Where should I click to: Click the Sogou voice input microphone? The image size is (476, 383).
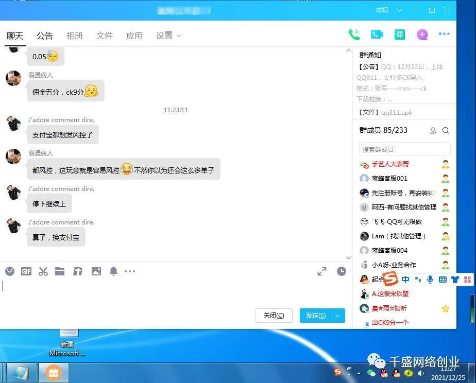coord(430,280)
